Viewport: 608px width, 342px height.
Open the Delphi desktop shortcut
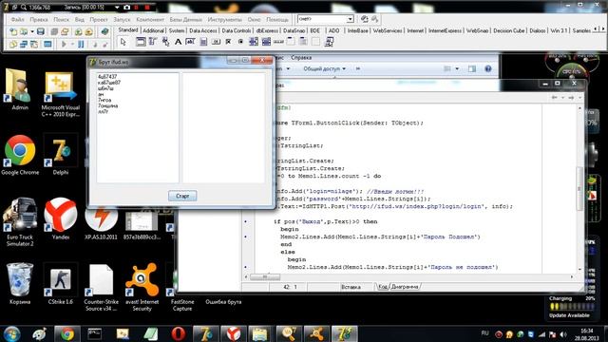click(61, 155)
